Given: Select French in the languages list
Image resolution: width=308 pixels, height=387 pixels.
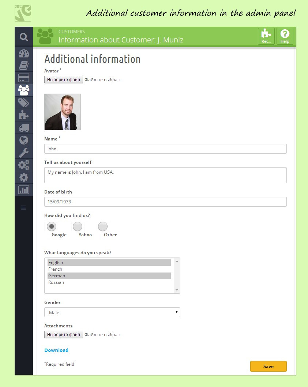Looking at the screenshot, I should coord(109,269).
